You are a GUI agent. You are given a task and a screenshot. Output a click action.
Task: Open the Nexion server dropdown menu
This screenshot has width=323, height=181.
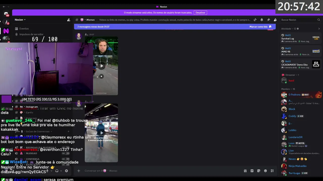(20, 20)
